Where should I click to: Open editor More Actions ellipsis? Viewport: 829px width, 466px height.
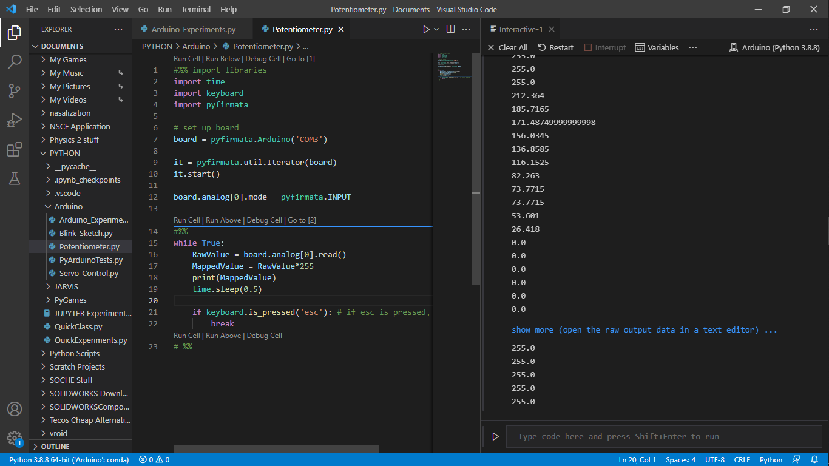tap(466, 29)
